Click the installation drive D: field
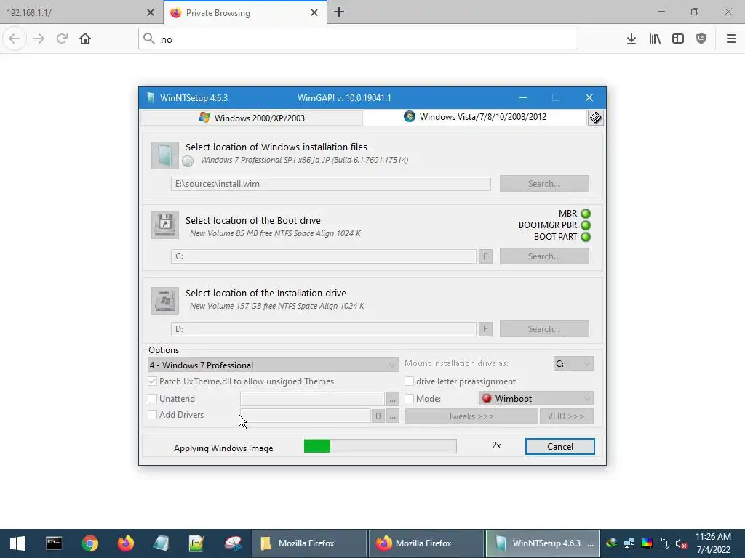The image size is (745, 558). [324, 329]
